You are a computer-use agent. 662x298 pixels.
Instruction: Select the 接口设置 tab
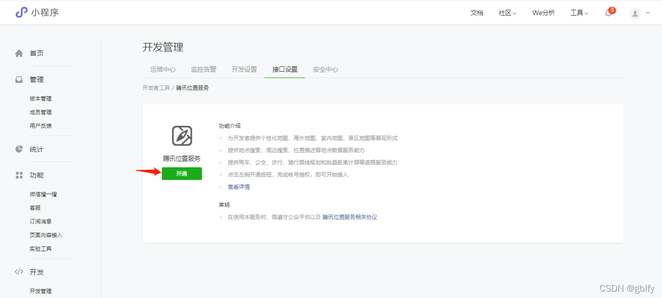point(285,69)
